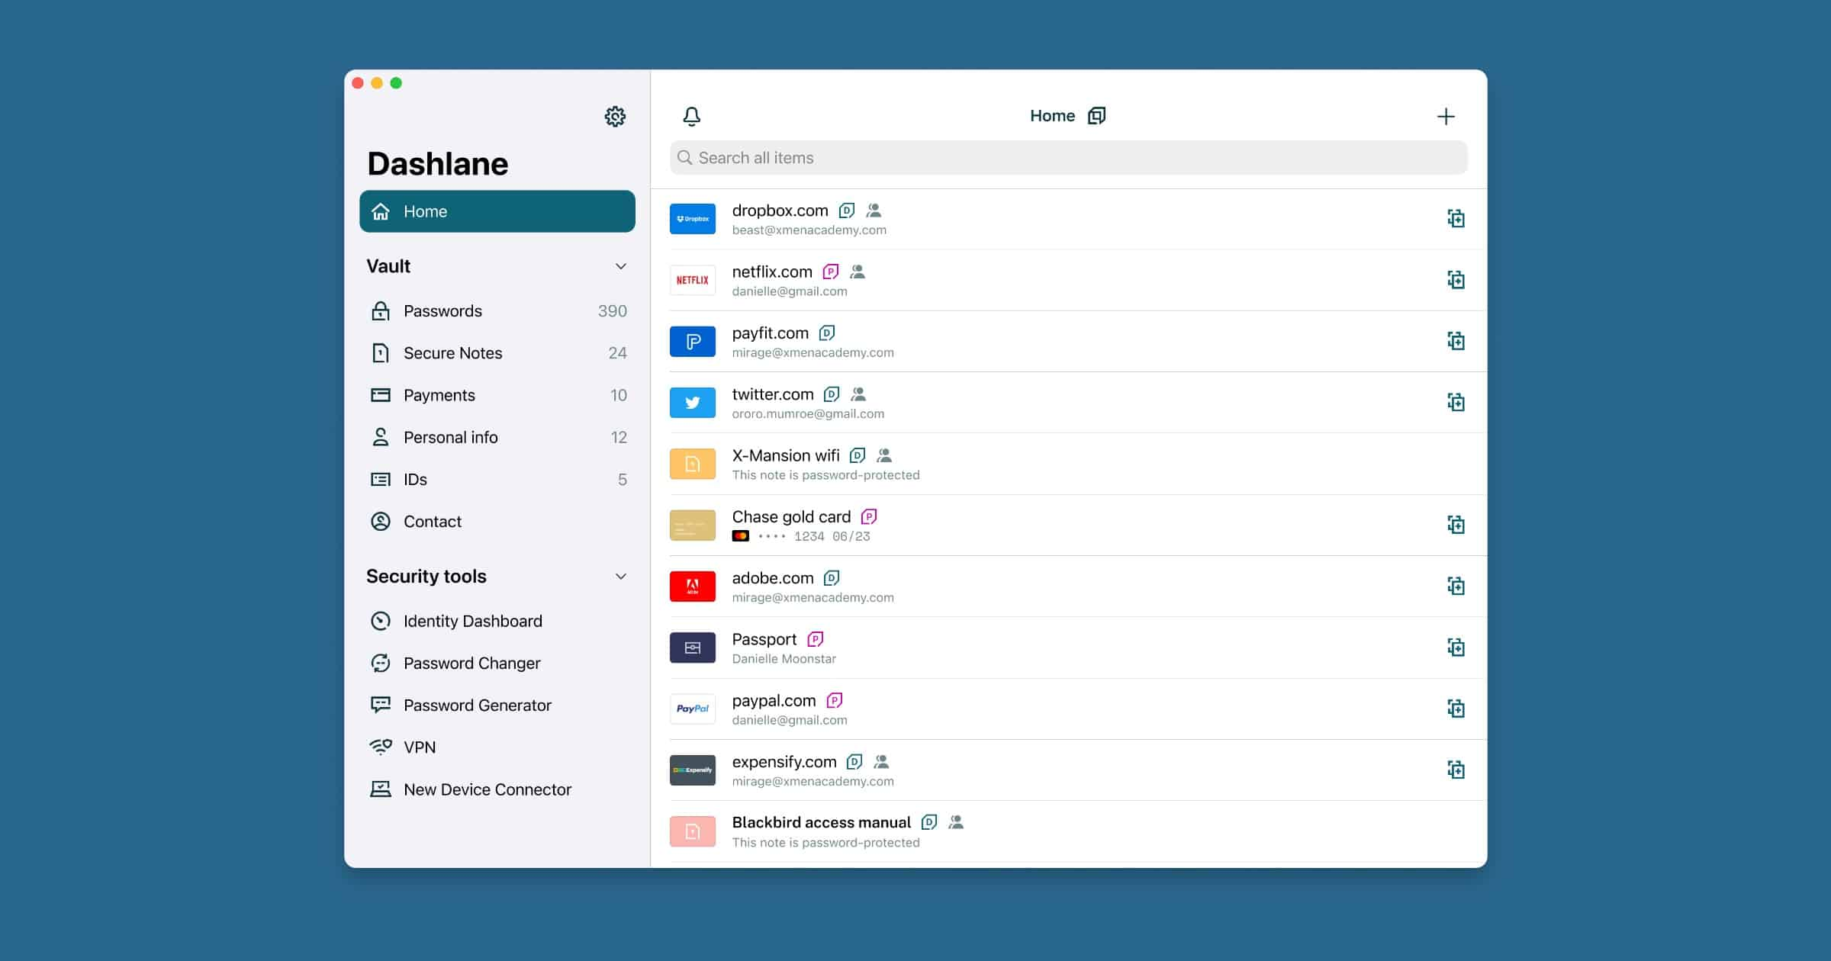
Task: Click the settings gear icon
Action: (x=615, y=116)
